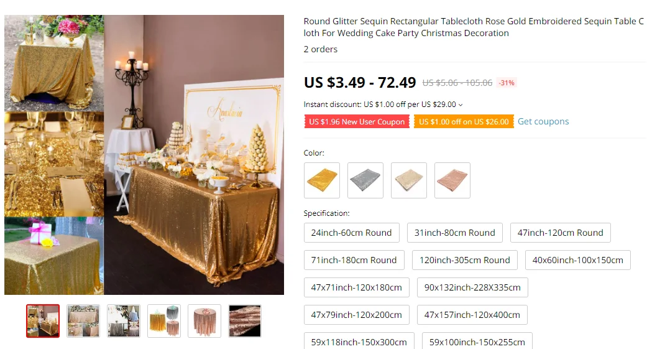Select the 31inch-80cm Round size option
The height and width of the screenshot is (349, 647).
[455, 233]
